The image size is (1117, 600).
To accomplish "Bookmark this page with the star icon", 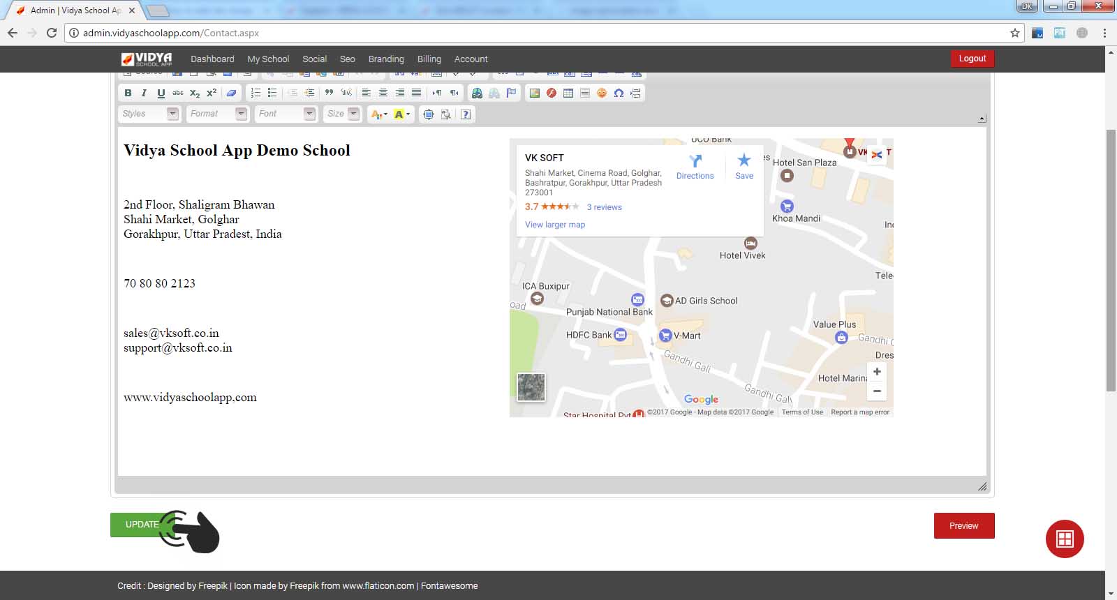I will 1015,33.
